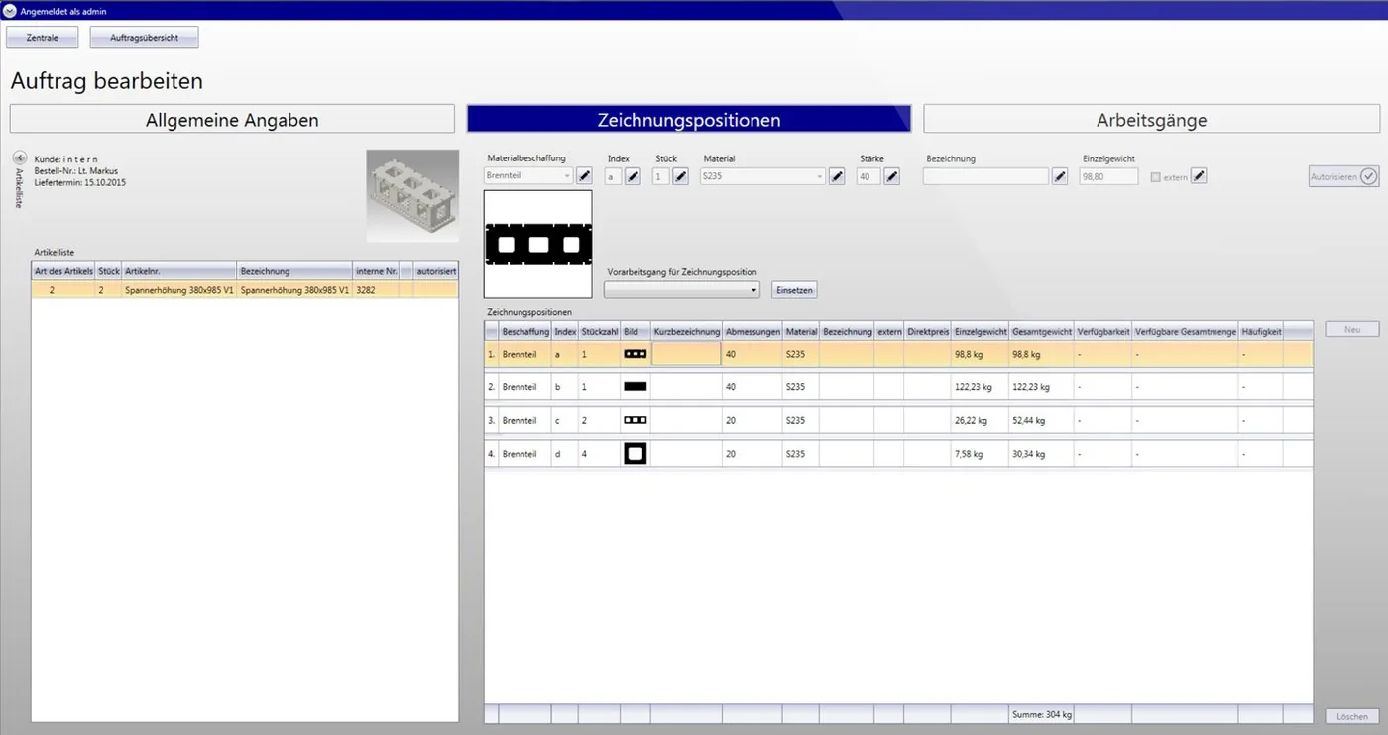Image resolution: width=1388 pixels, height=735 pixels.
Task: Click the Löschen button
Action: pyautogui.click(x=1352, y=716)
